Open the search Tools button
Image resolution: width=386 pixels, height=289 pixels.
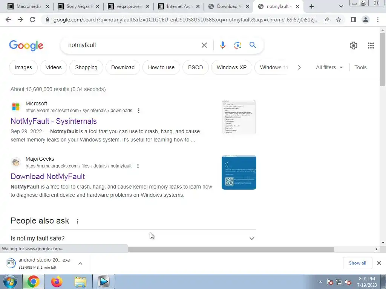coord(360,67)
